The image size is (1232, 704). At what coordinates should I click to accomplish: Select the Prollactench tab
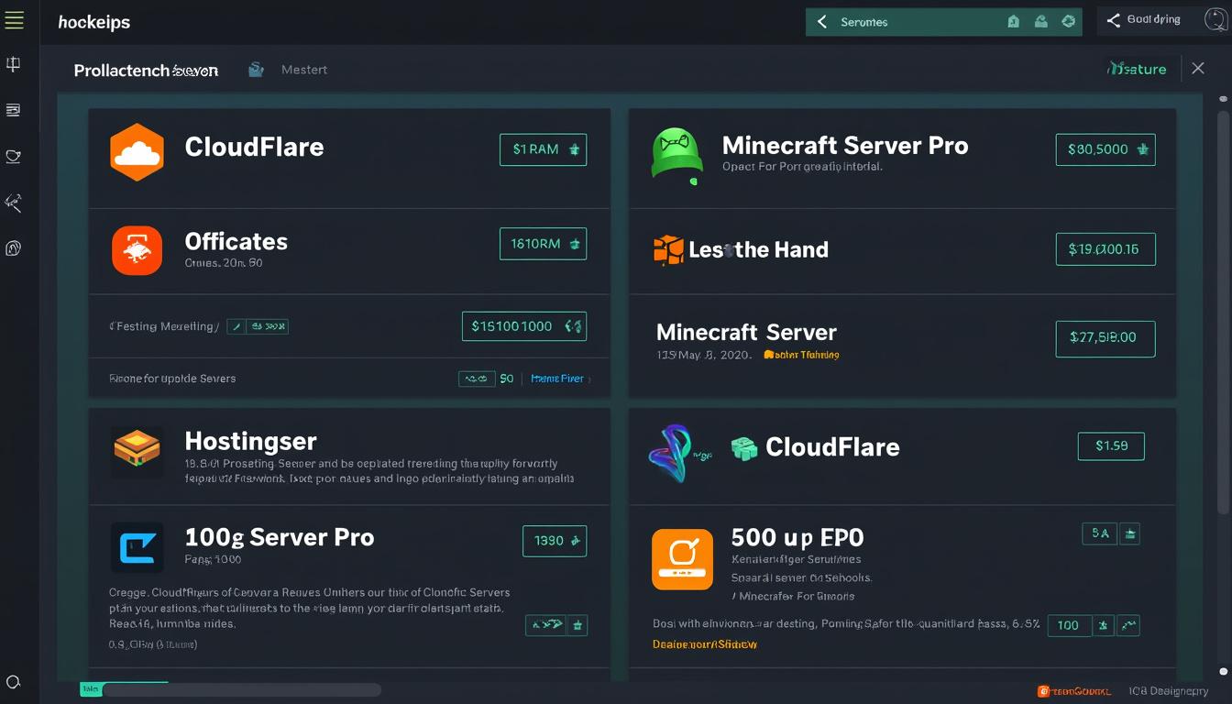click(146, 71)
